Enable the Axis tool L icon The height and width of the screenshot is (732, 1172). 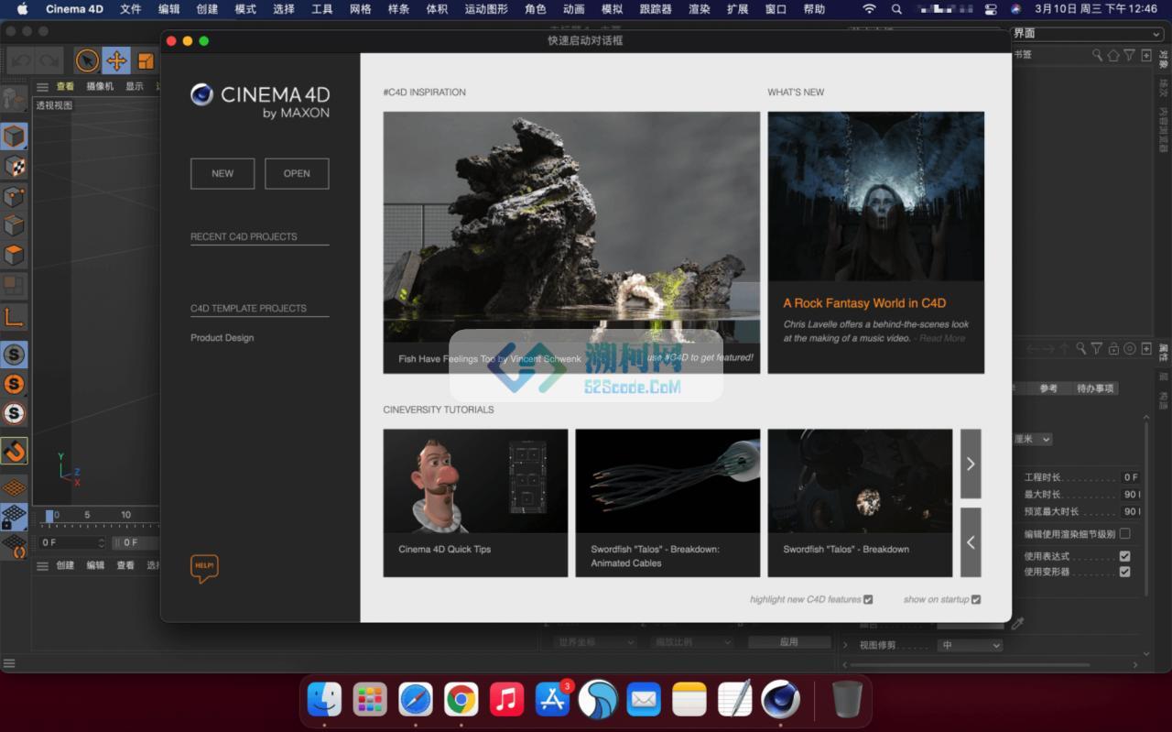coord(14,318)
